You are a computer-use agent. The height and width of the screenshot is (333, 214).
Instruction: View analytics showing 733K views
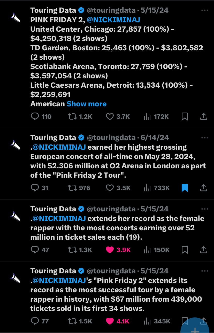click(157, 188)
